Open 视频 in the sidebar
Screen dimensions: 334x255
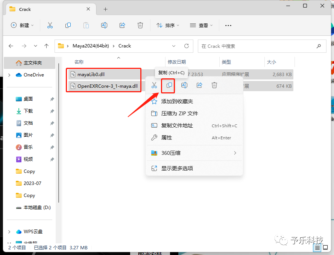tap(24, 159)
